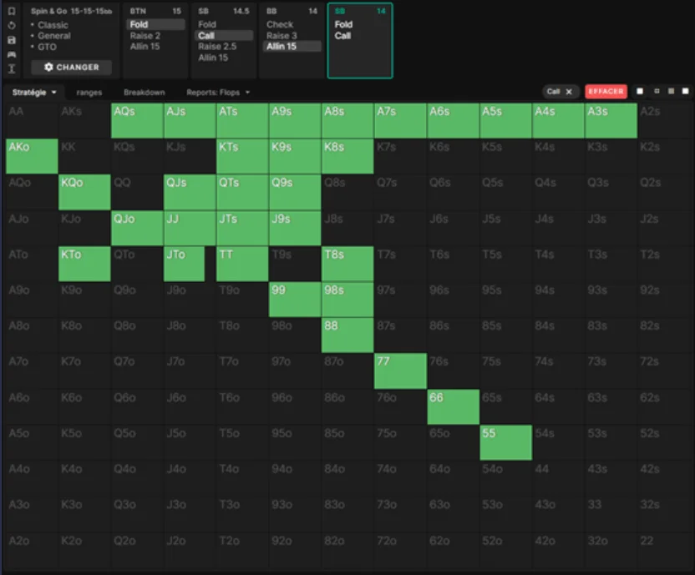Screen dimensions: 695x575
Task: Select the first white square view toggle
Action: tap(640, 92)
